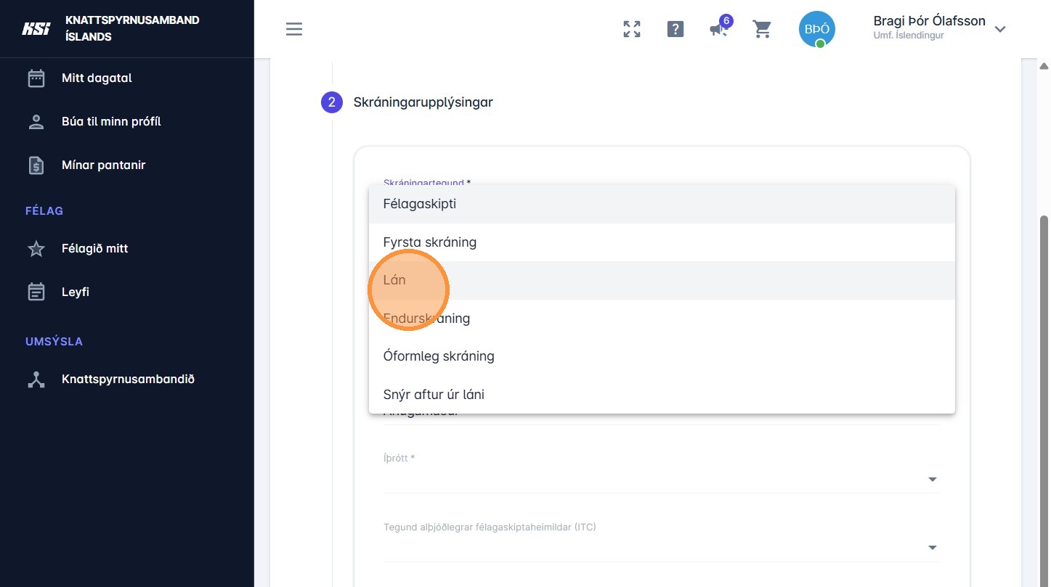The image size is (1051, 587).
Task: Open the Leyfi section
Action: [x=76, y=292]
